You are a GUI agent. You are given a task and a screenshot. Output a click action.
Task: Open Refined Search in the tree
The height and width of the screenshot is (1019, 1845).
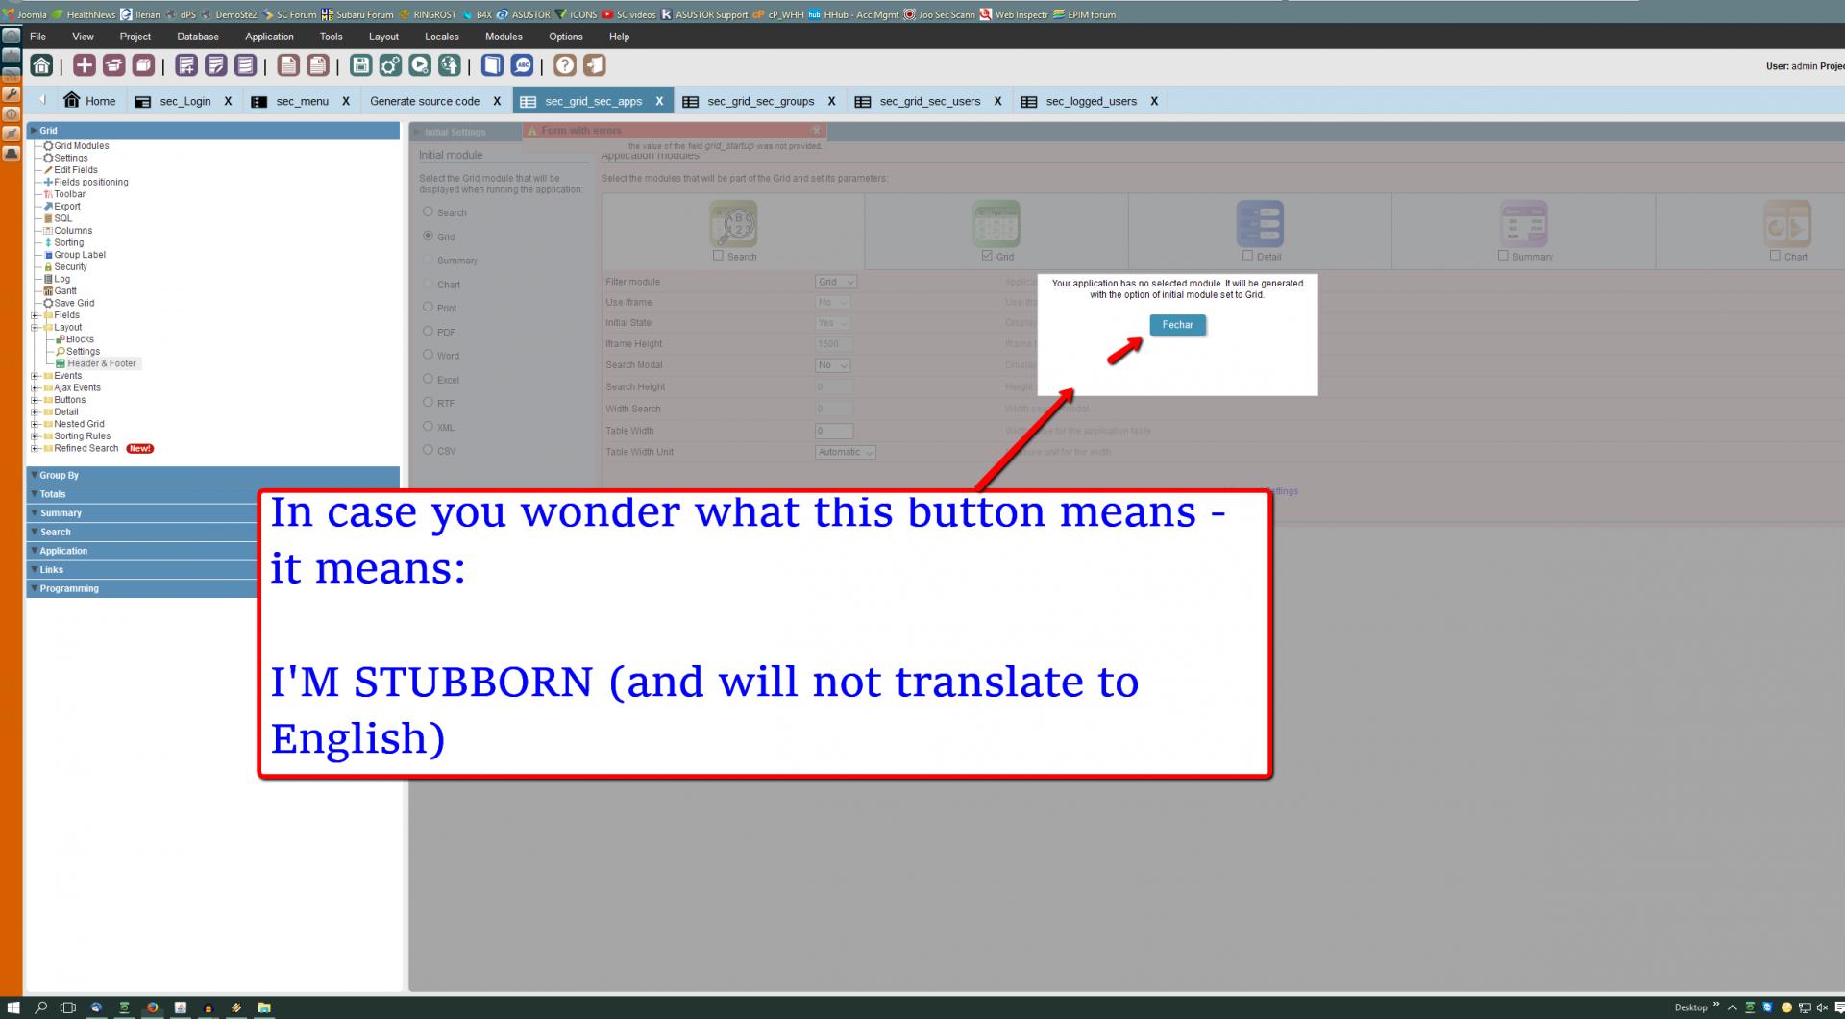tap(86, 448)
